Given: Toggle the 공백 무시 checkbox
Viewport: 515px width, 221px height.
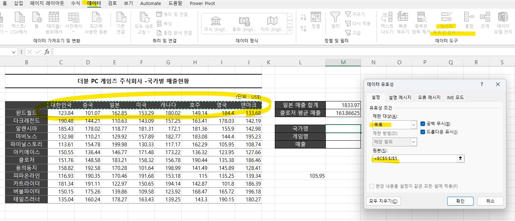Looking at the screenshot, I should point(423,124).
